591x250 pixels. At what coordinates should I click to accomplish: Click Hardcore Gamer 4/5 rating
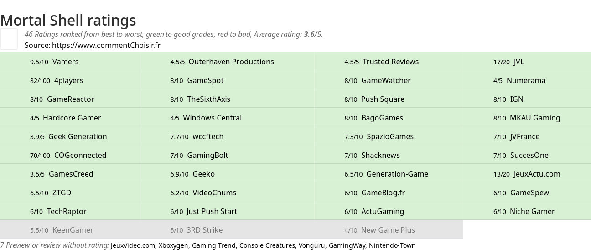point(66,118)
